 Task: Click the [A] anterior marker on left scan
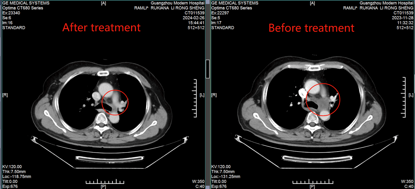[x=103, y=3]
